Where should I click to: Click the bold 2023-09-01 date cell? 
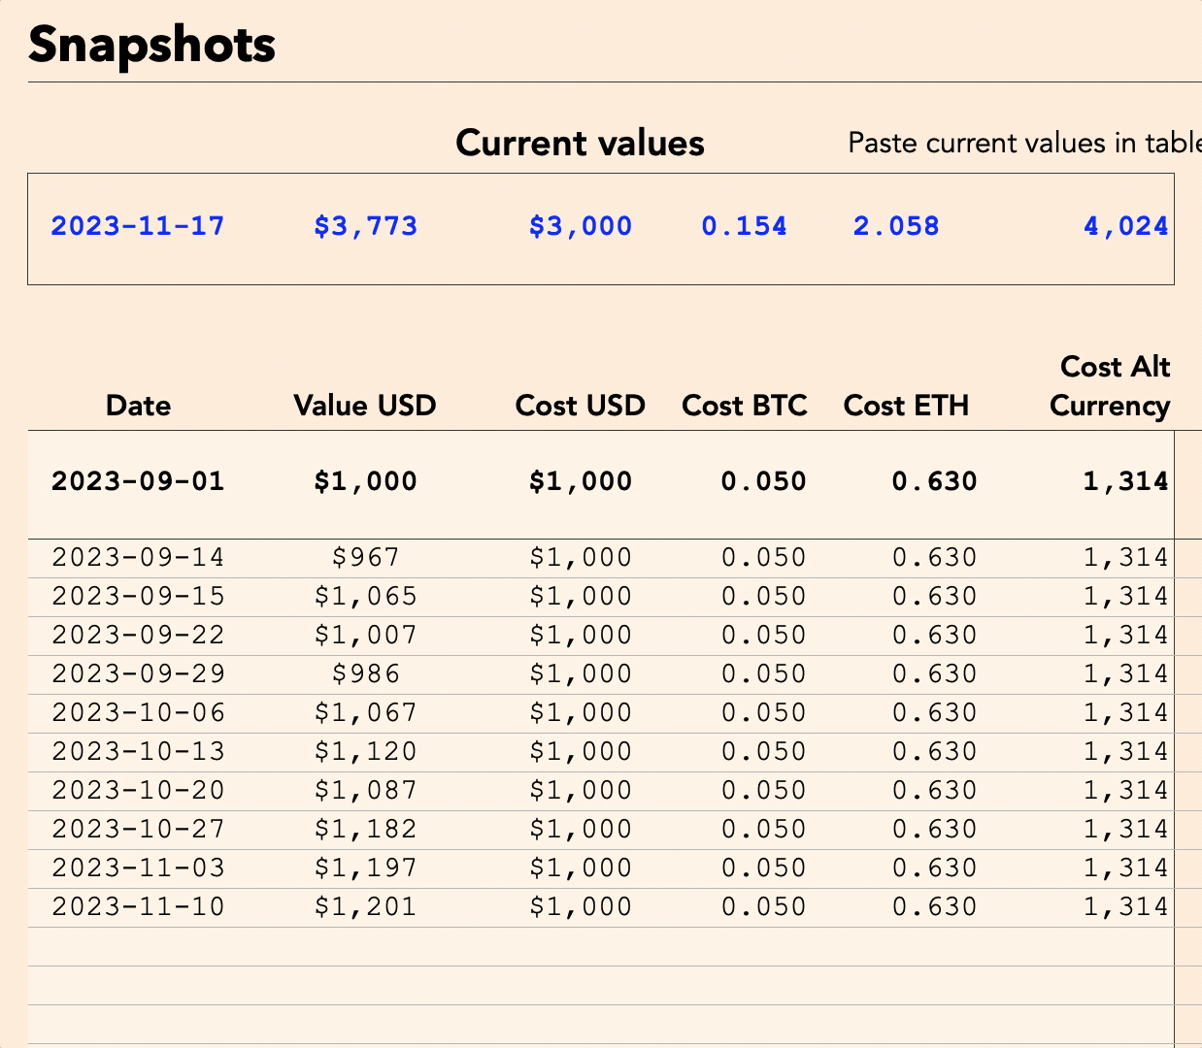[138, 481]
